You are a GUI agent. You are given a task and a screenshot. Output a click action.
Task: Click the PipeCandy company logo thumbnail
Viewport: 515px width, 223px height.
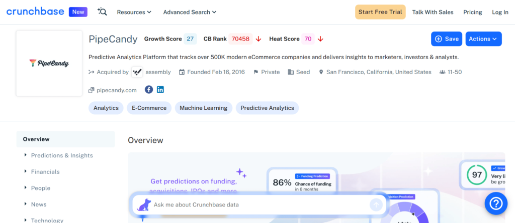49,63
